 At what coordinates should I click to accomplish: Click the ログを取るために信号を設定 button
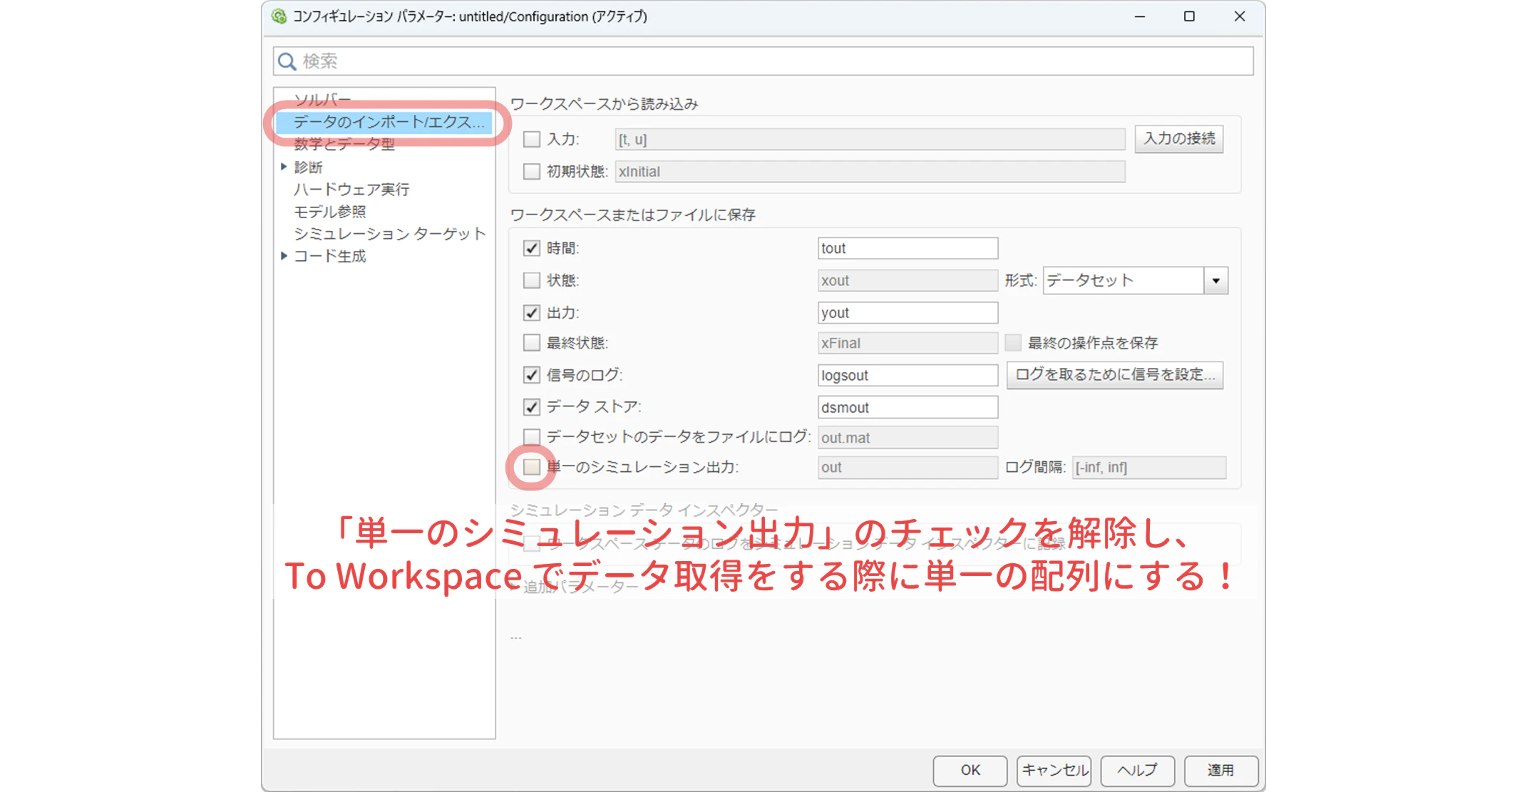1115,375
